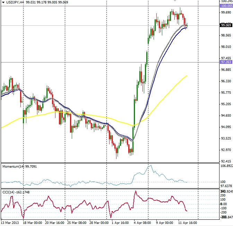Click the 1 Apr 16:00 time label
The width and height of the screenshot is (233, 226).
[x=121, y=223]
